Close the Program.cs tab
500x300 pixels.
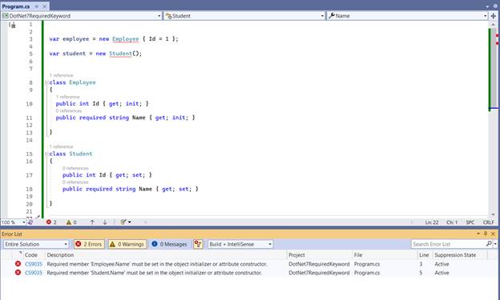(45, 6)
